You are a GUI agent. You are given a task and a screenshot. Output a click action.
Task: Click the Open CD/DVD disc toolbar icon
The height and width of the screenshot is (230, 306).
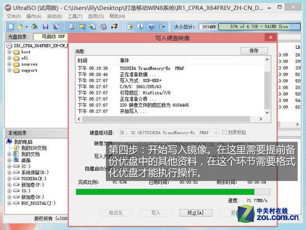34,27
